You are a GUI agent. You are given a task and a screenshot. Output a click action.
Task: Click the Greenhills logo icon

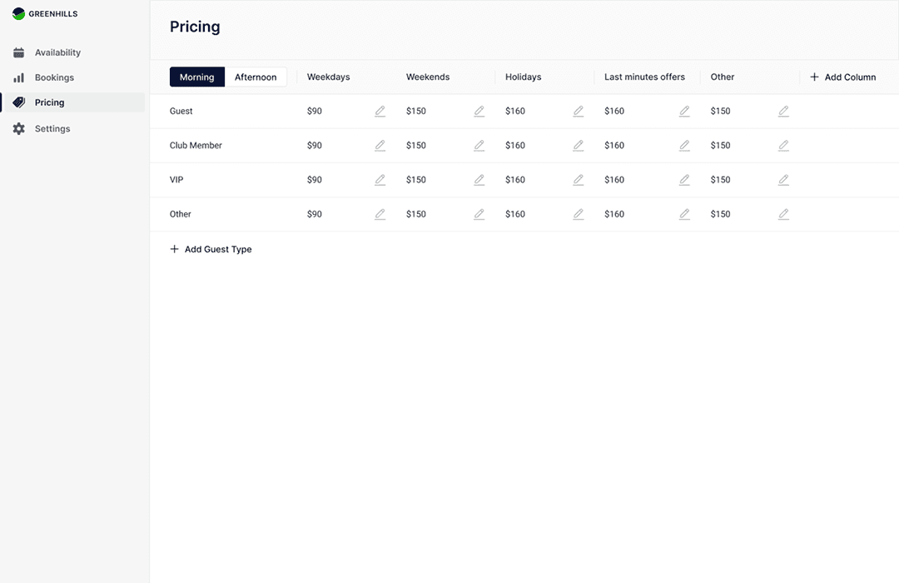18,14
